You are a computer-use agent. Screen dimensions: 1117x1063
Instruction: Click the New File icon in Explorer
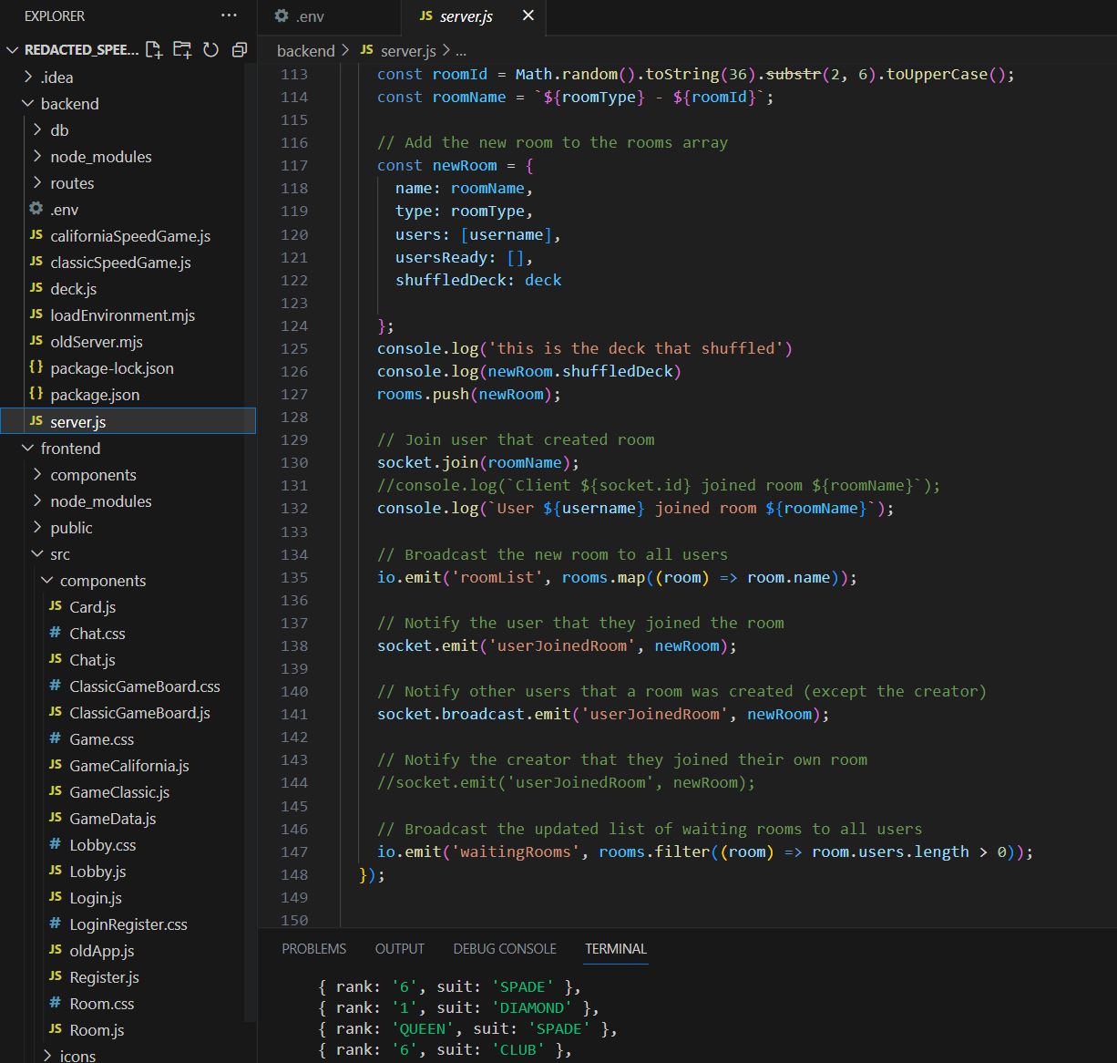pos(154,50)
